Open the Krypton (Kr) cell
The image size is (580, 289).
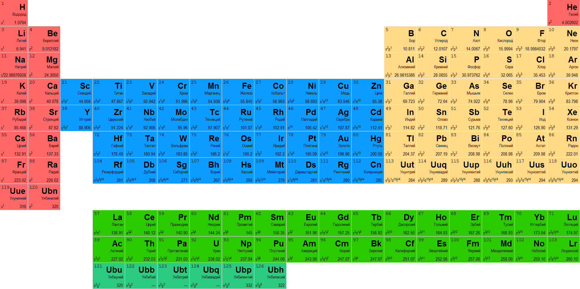tap(564, 92)
